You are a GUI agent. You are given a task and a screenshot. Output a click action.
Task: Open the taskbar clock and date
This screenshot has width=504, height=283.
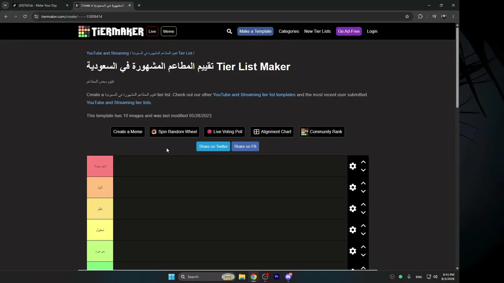click(448, 277)
